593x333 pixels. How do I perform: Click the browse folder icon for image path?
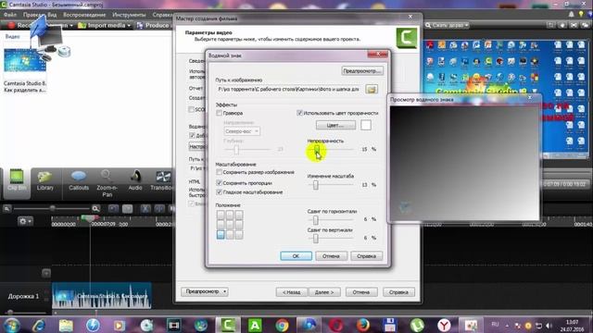[372, 89]
